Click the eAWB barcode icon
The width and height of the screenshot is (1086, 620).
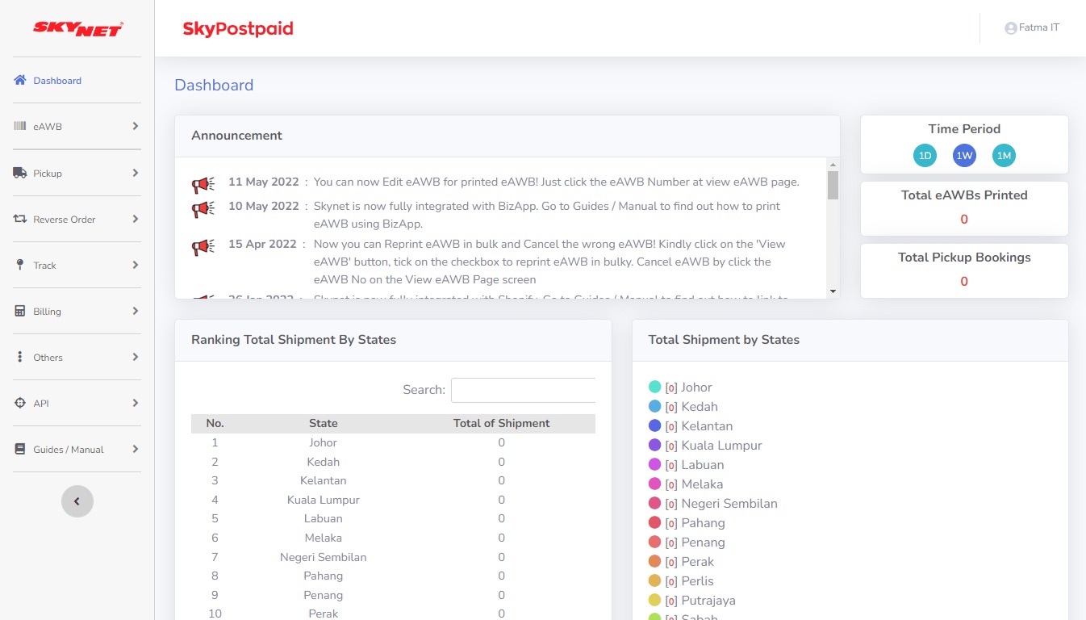pos(20,126)
